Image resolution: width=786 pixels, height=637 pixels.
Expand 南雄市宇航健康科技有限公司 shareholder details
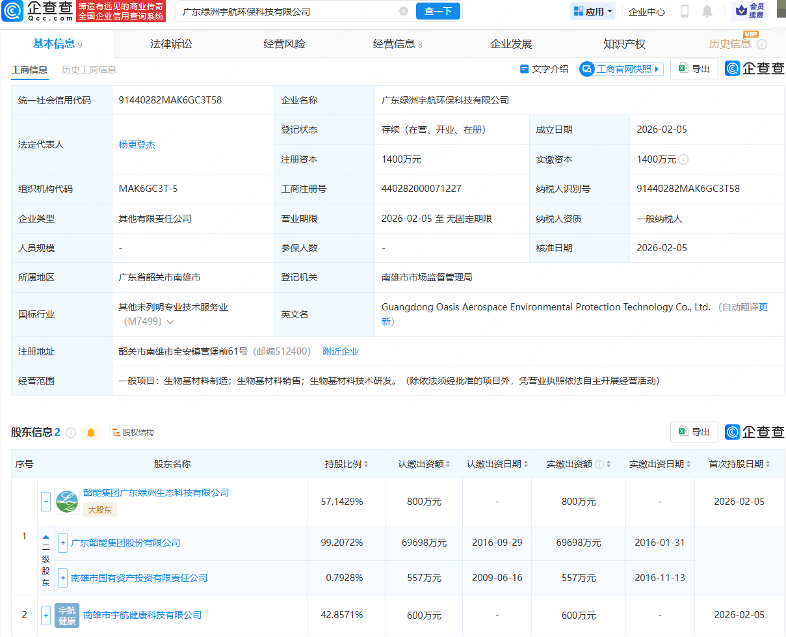pyautogui.click(x=45, y=615)
